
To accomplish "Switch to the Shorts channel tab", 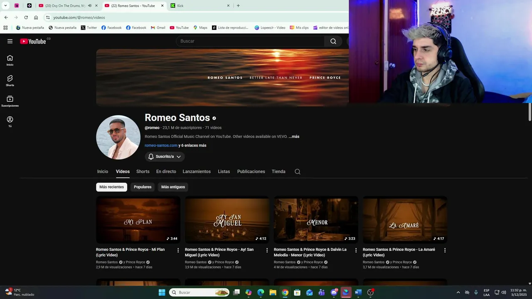I will [143, 172].
